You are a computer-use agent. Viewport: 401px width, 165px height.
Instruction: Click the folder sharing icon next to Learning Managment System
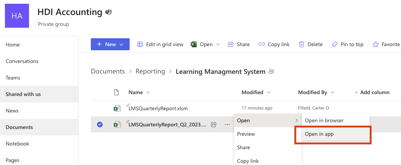tap(271, 72)
